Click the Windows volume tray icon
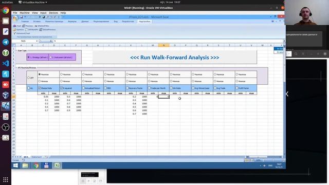 [x=264, y=165]
